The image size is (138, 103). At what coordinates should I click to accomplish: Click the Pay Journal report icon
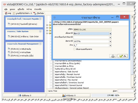point(53,80)
